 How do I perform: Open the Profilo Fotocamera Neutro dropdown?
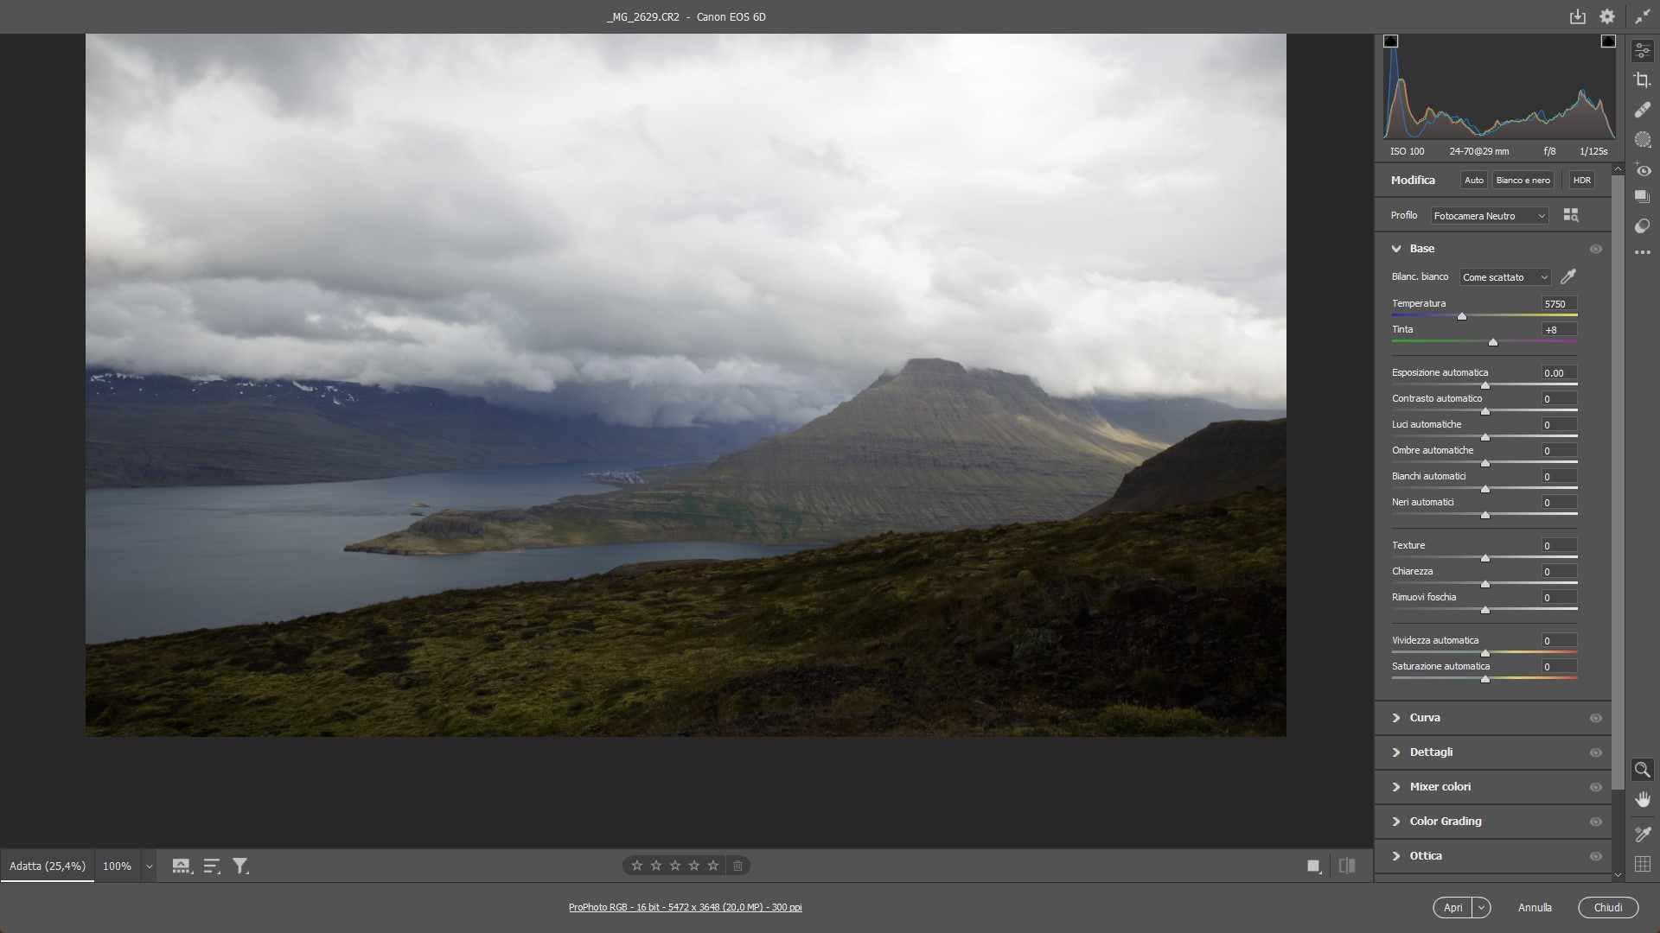pos(1489,216)
